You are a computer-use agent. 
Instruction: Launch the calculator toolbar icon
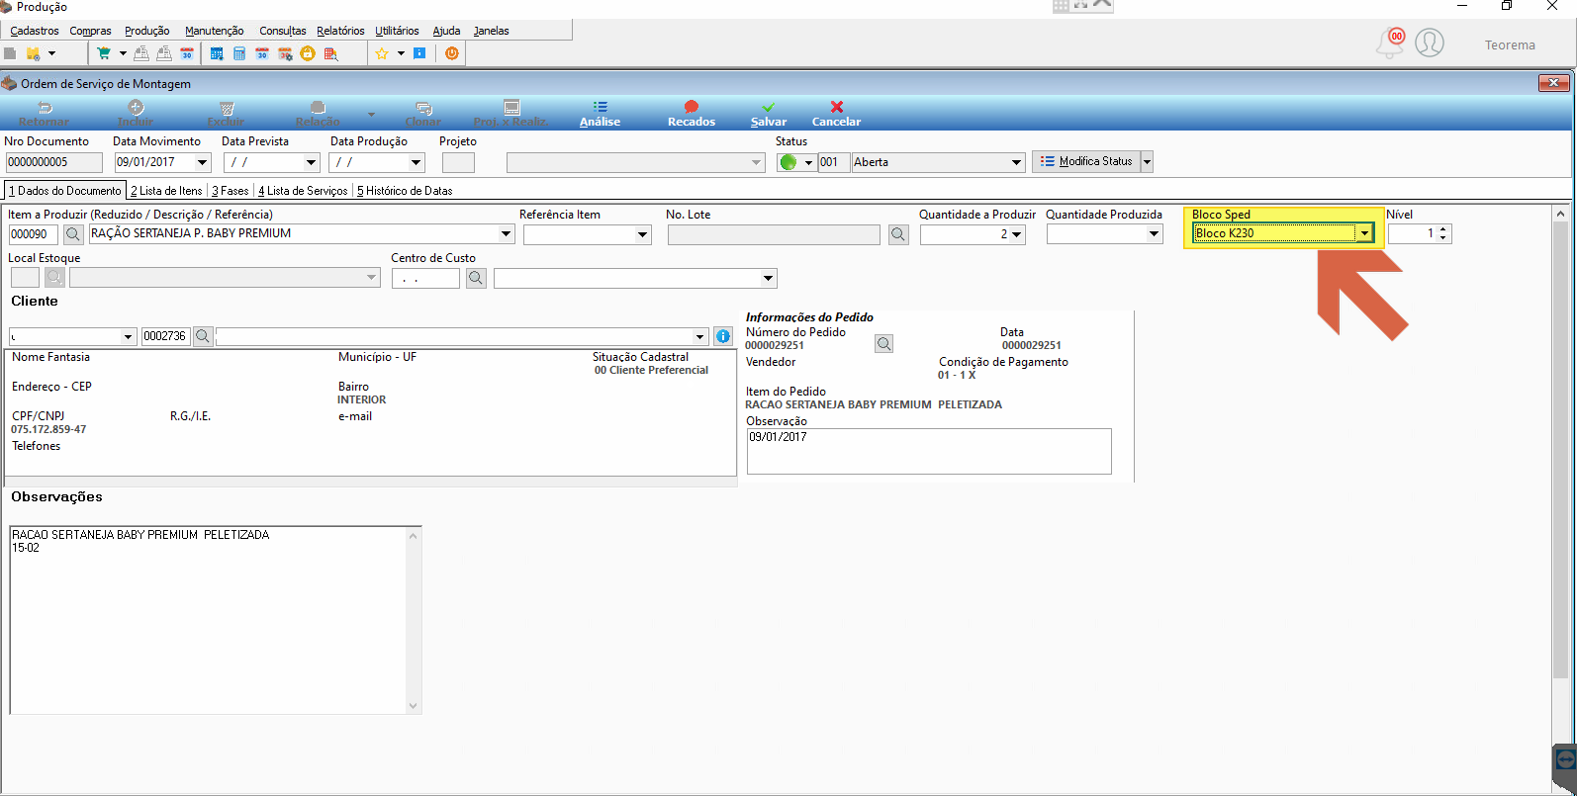pyautogui.click(x=239, y=53)
